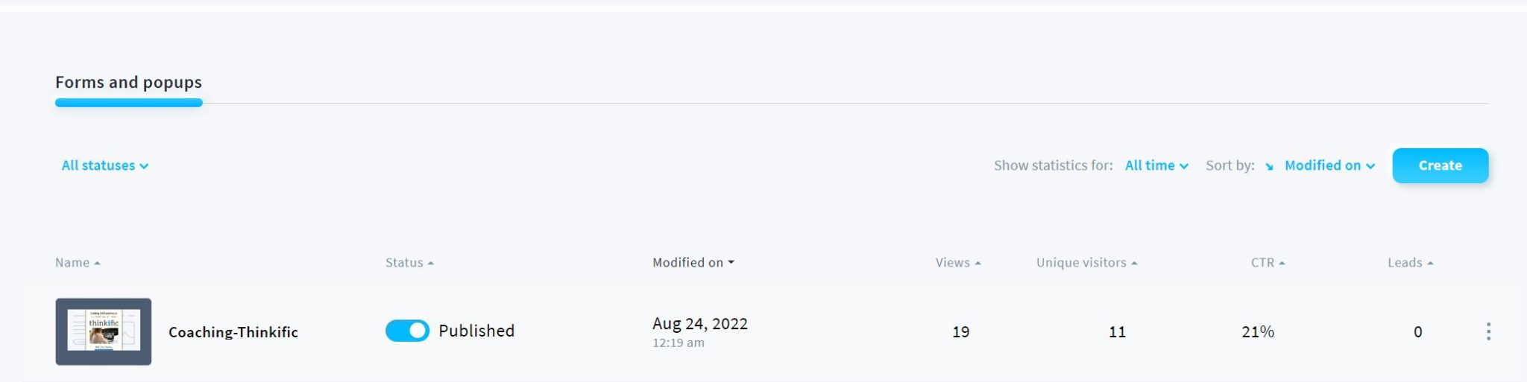Sort the table by Leads column
This screenshot has height=382, width=1527.
point(1410,263)
